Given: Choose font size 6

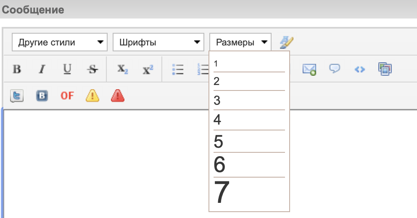Looking at the screenshot, I should tap(249, 165).
